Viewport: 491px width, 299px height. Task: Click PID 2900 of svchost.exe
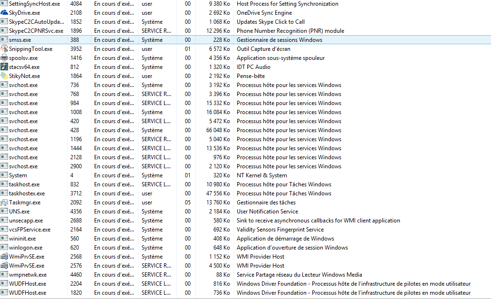(76, 166)
